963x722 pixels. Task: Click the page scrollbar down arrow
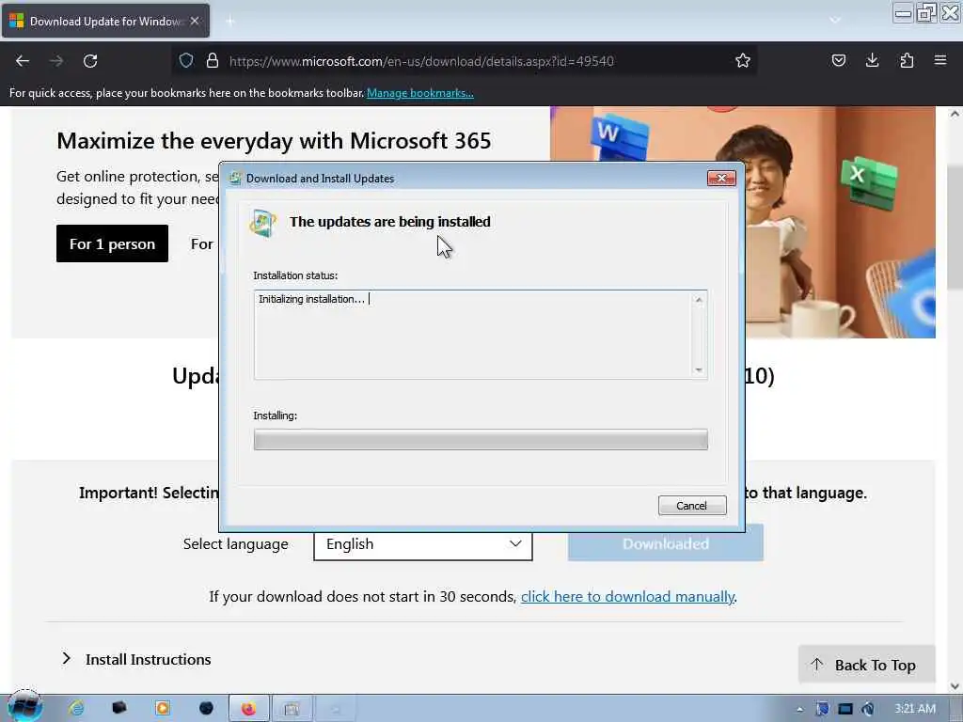tap(955, 685)
